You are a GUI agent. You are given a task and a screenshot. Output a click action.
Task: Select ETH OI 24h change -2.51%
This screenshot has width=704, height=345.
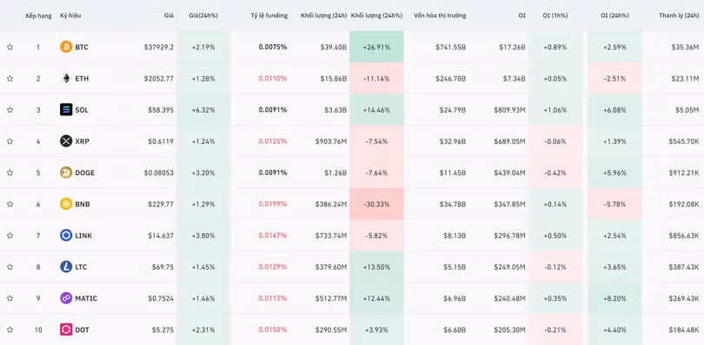coord(614,78)
